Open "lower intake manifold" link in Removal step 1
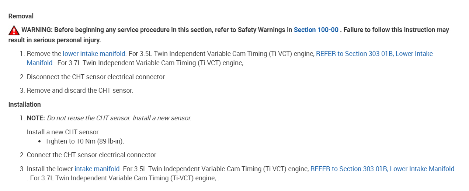 coord(94,54)
